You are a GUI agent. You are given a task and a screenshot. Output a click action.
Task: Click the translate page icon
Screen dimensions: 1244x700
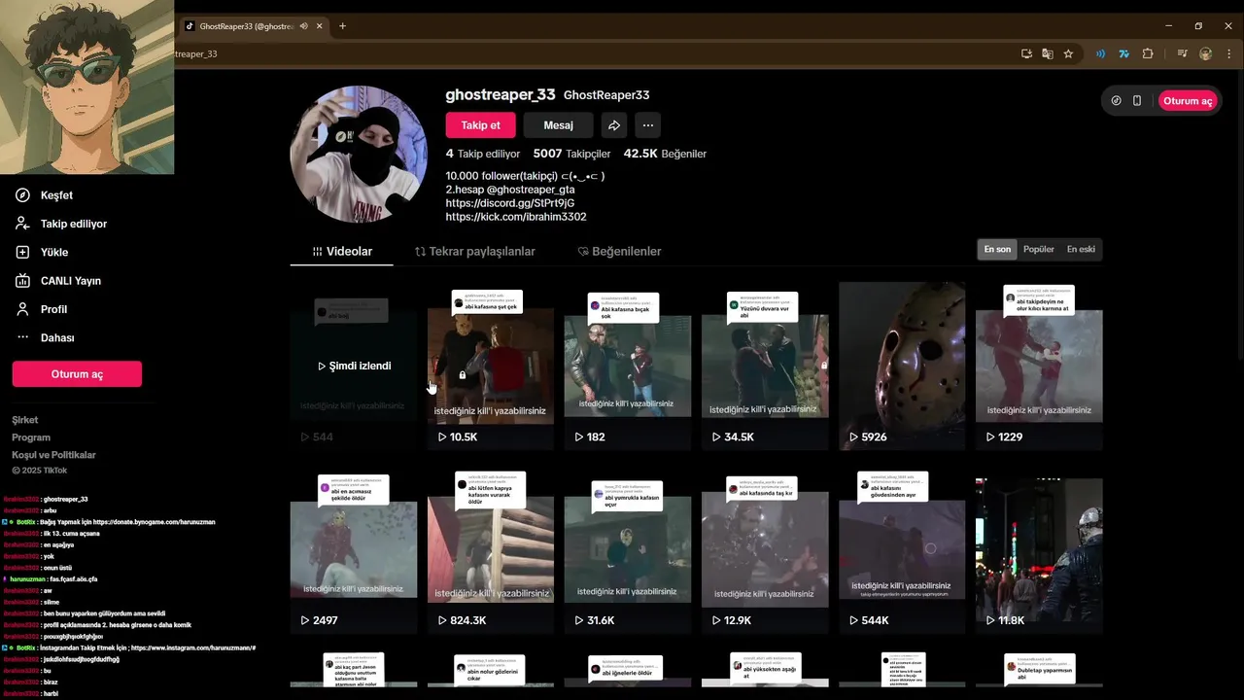pos(1048,53)
